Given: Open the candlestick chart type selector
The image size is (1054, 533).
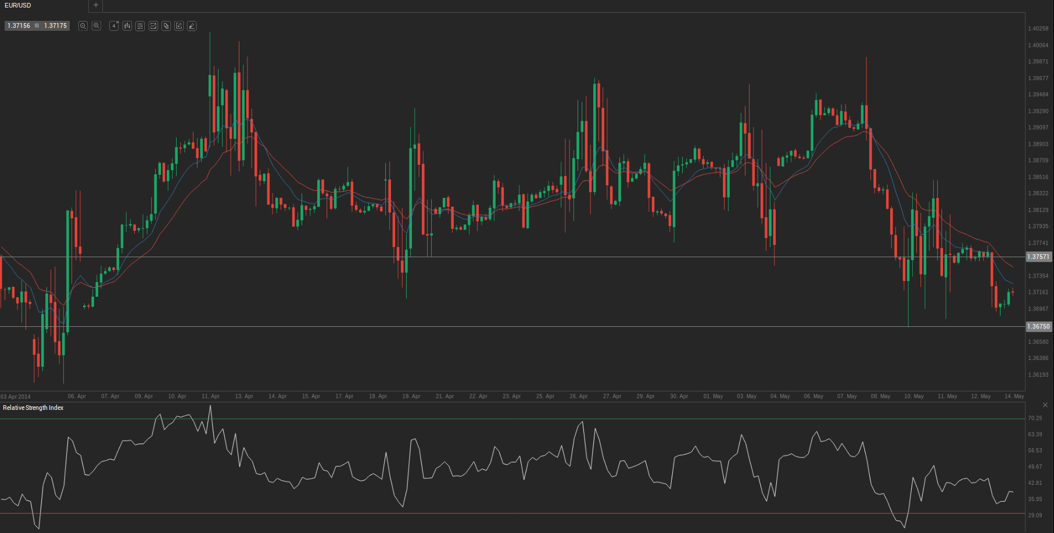Looking at the screenshot, I should [127, 26].
